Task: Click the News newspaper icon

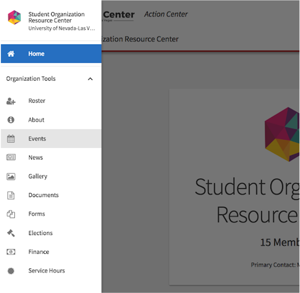Action: tap(11, 157)
